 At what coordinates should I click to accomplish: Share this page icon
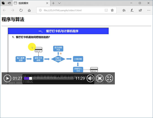[140, 10]
